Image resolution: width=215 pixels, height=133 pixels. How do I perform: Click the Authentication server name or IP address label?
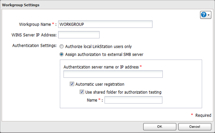click(101, 67)
